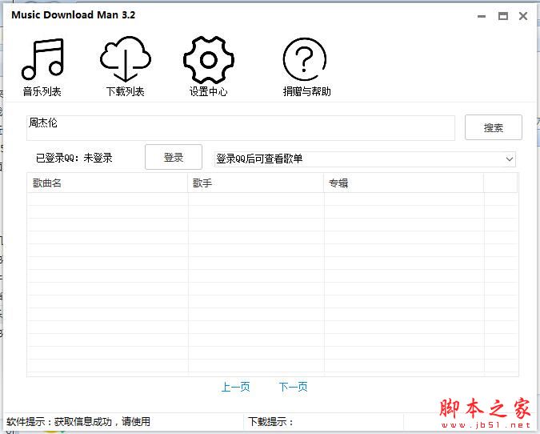Focus the search field containing 周杰伦
Screen dimensions: 540x434
pyautogui.click(x=240, y=127)
